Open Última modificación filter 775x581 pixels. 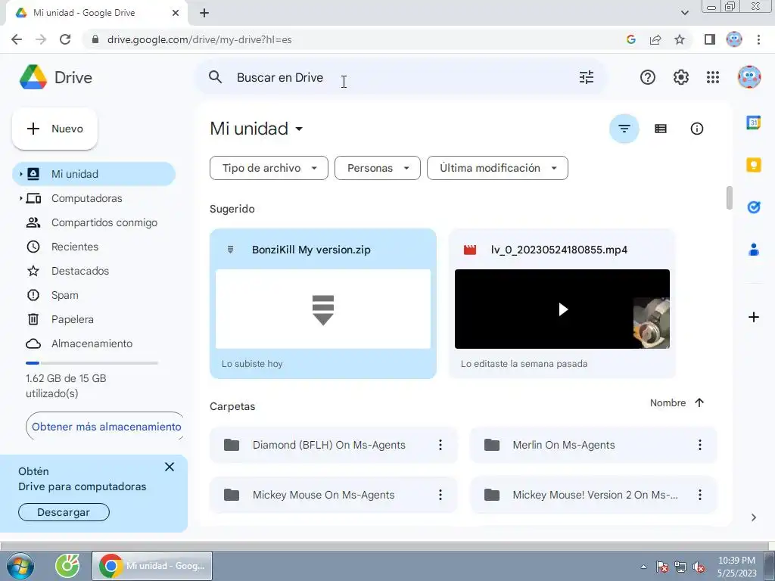(497, 168)
